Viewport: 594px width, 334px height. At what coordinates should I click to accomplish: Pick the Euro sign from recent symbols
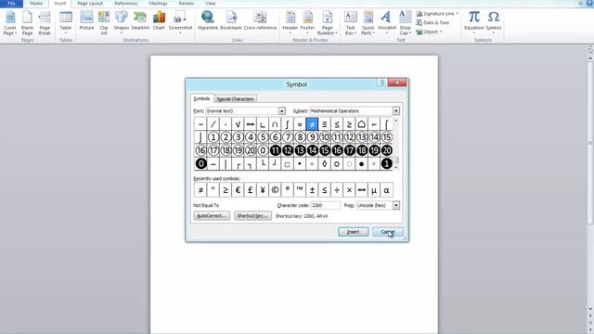pyautogui.click(x=238, y=190)
